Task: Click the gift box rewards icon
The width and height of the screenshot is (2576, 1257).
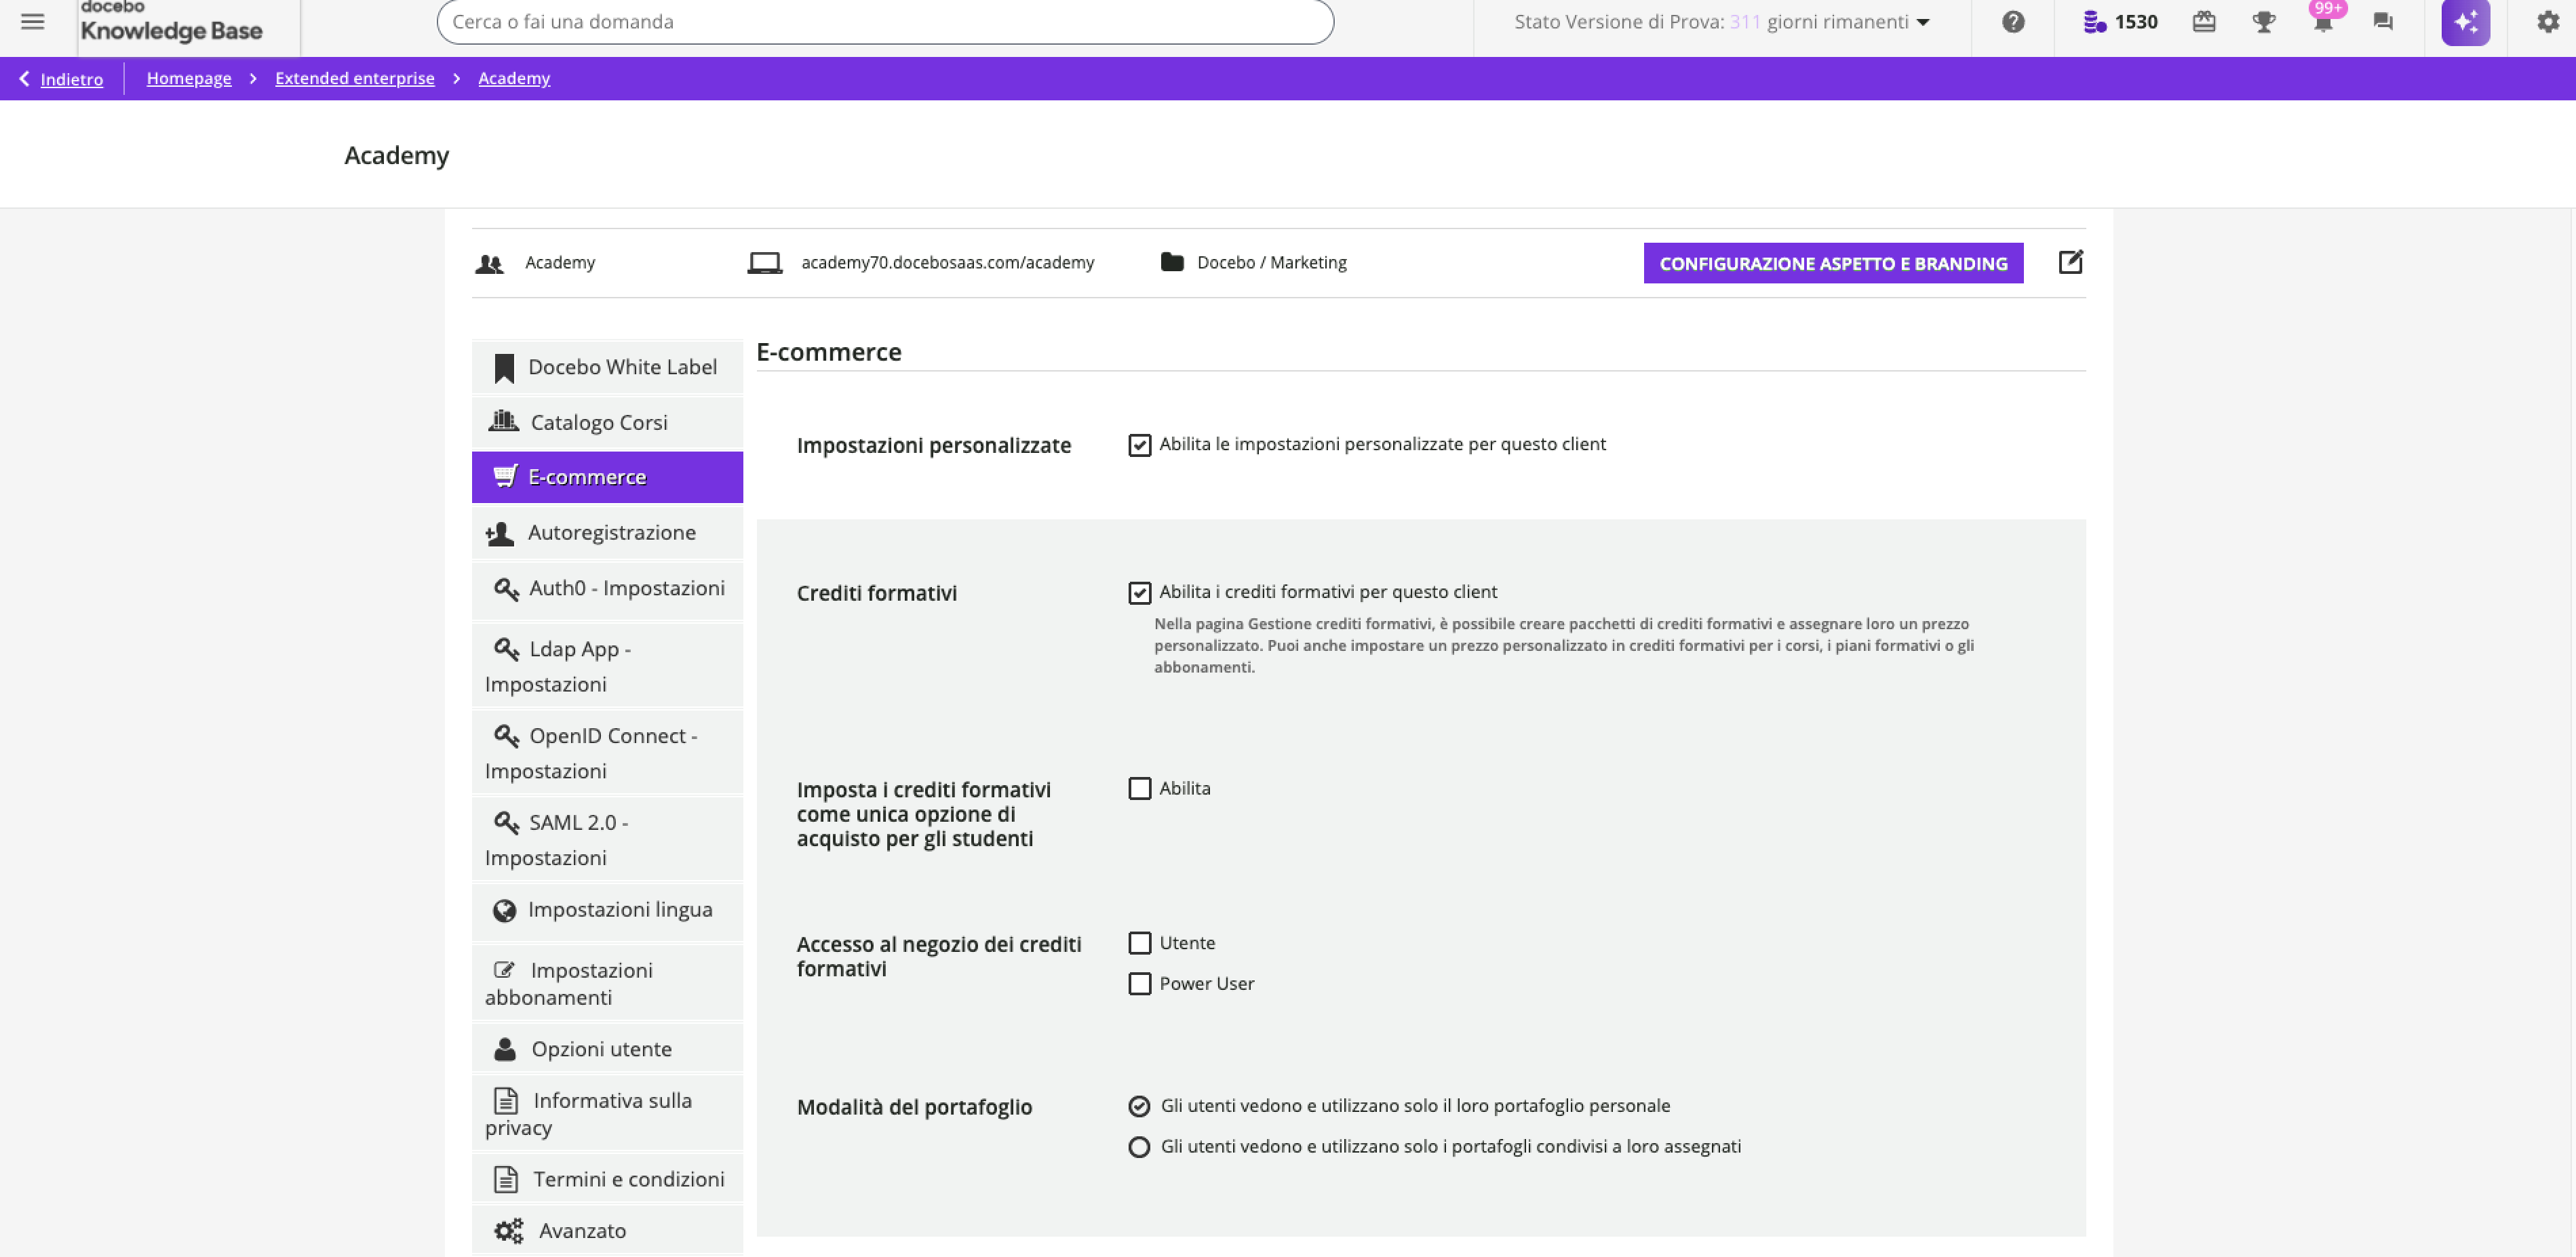Action: pyautogui.click(x=2204, y=22)
